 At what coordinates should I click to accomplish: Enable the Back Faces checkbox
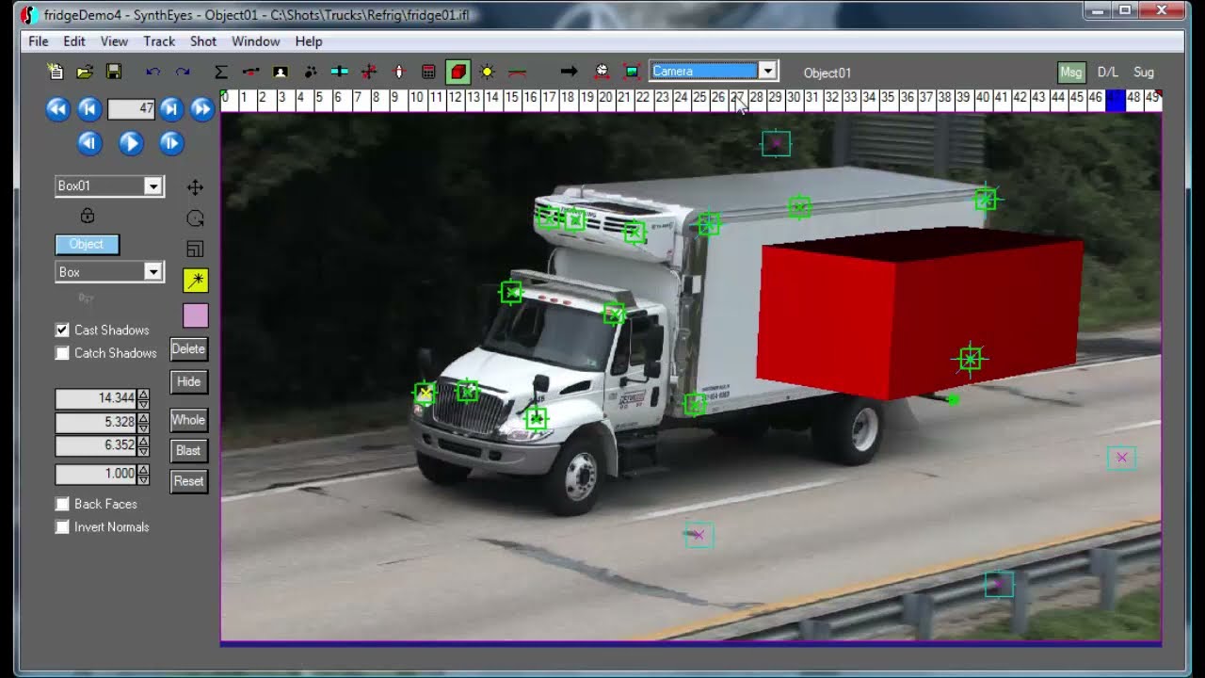point(62,505)
